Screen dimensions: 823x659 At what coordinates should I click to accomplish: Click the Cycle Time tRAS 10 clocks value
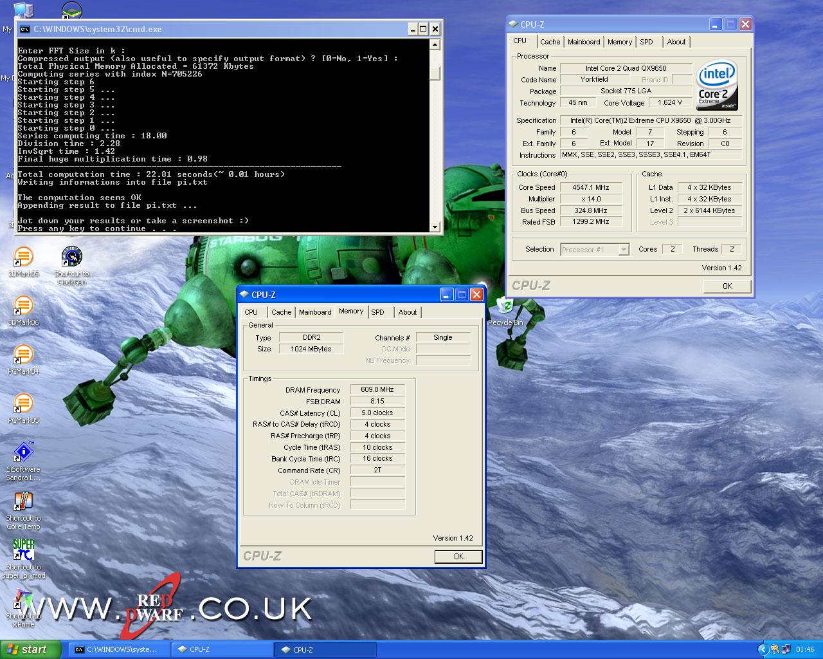click(377, 447)
